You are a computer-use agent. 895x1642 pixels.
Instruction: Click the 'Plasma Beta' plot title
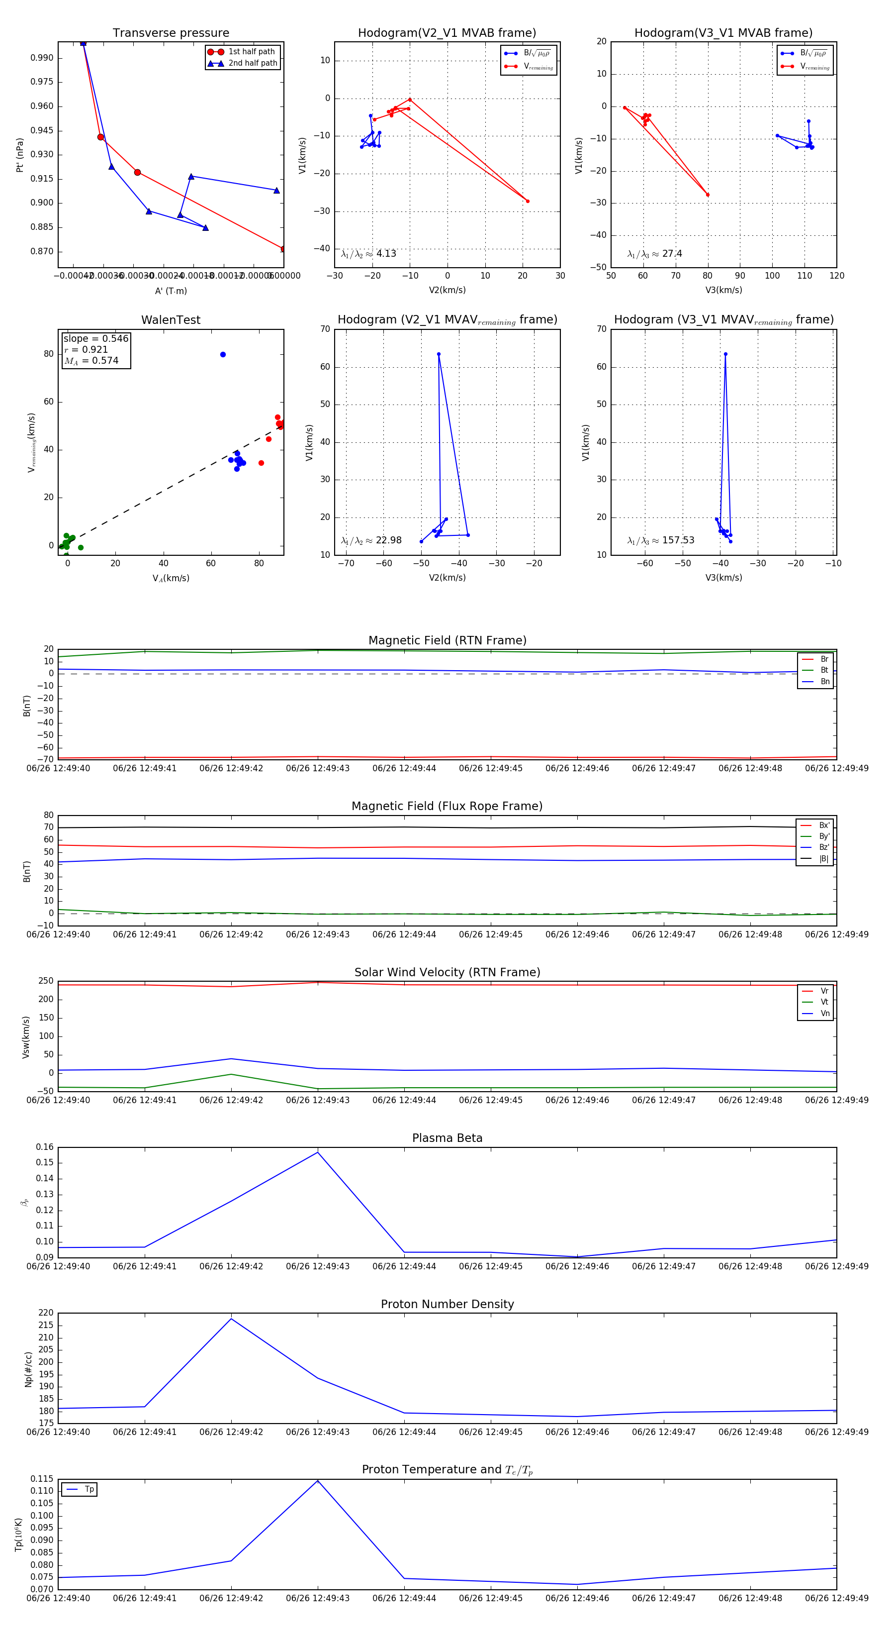point(447,1138)
